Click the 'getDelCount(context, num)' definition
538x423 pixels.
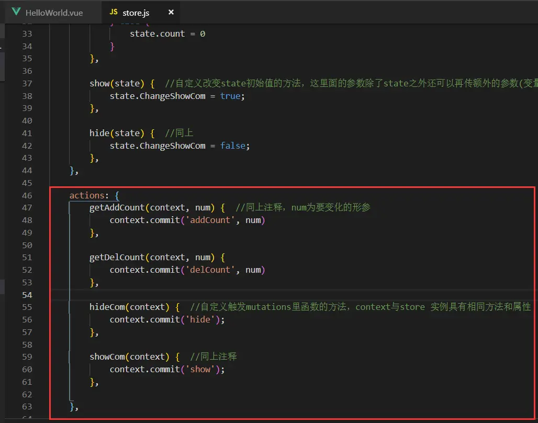tap(152, 258)
